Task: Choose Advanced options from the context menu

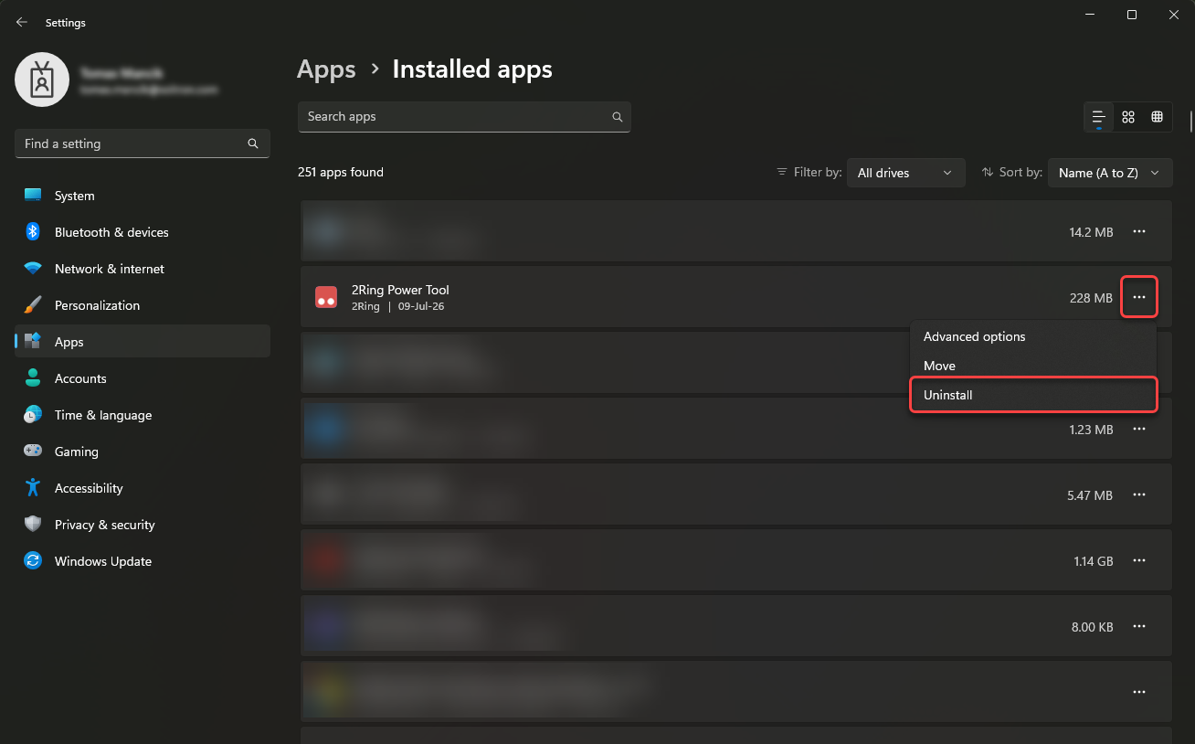Action: (1033, 336)
